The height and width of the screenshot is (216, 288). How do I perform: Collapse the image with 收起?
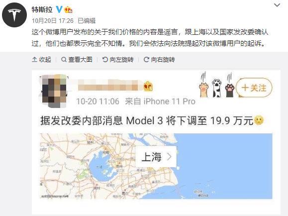point(41,60)
